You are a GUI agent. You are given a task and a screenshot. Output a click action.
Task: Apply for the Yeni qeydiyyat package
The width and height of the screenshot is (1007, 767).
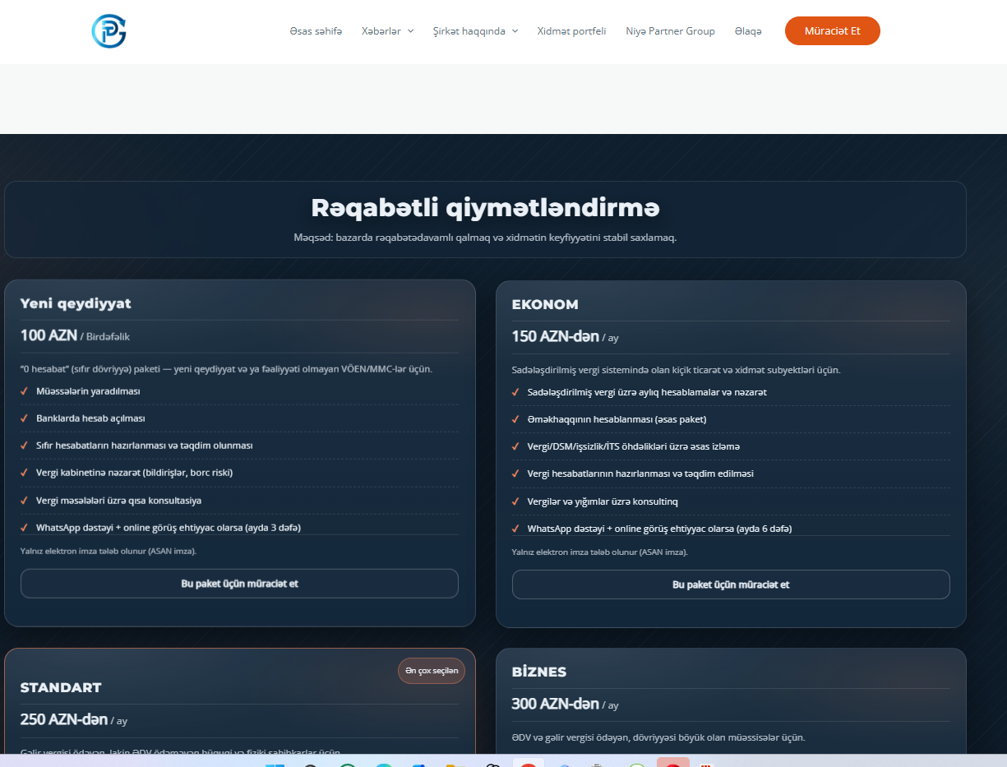click(x=239, y=584)
